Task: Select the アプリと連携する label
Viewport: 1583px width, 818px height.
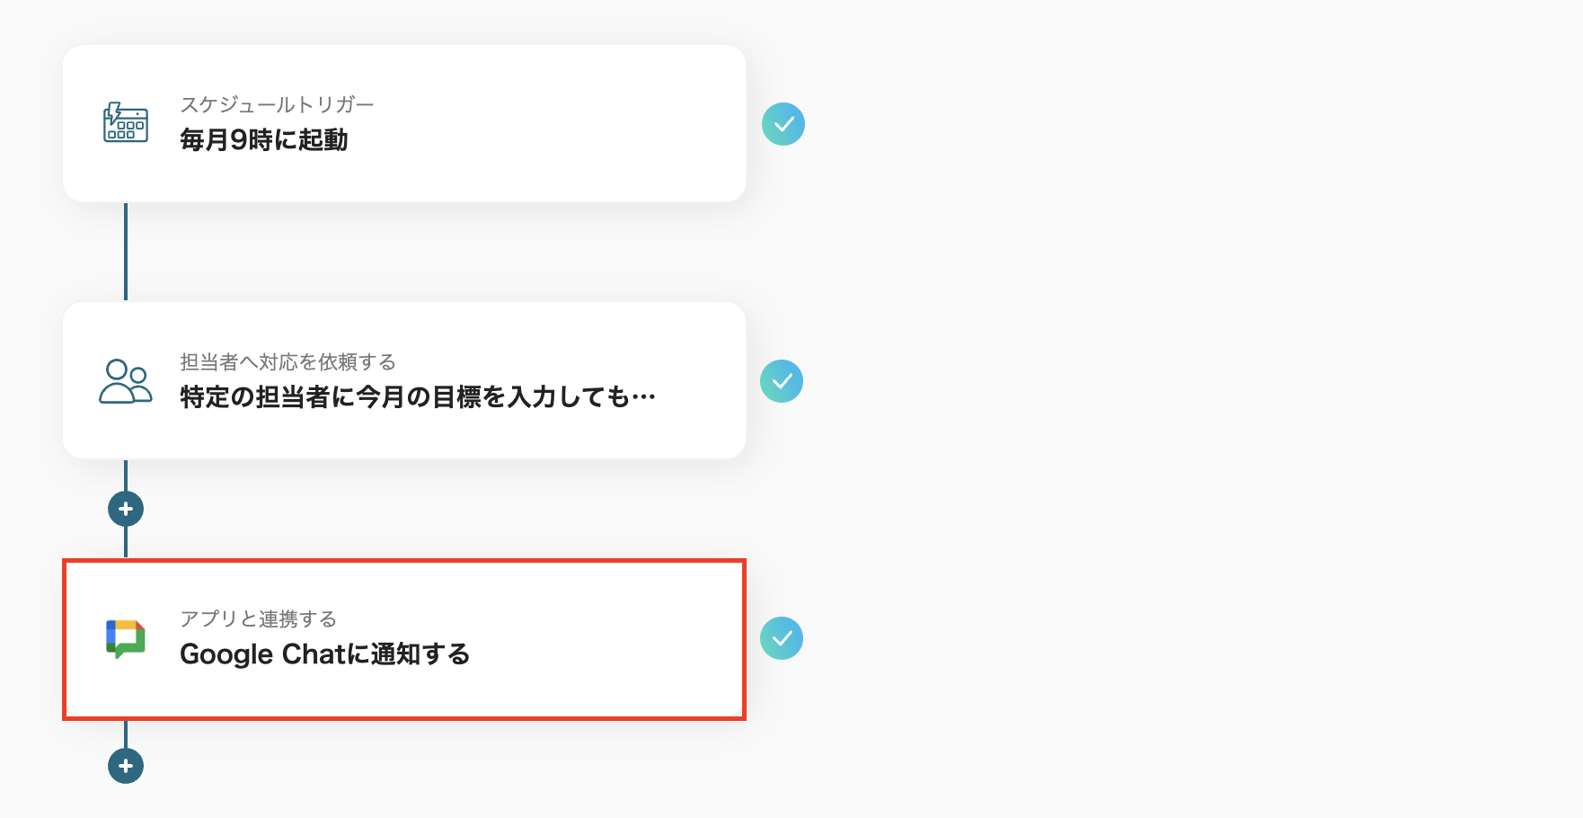Action: tap(259, 618)
